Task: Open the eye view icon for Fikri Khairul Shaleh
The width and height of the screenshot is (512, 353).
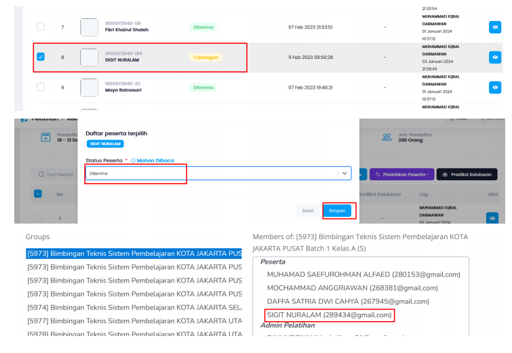Action: click(x=495, y=28)
